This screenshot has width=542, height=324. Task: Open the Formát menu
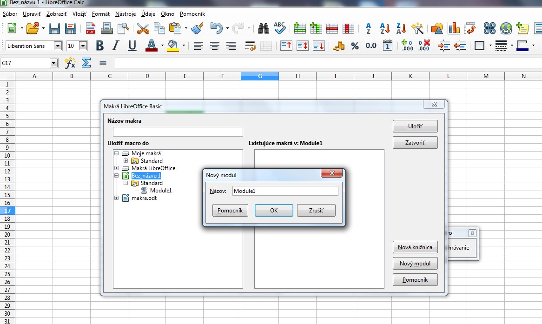[x=100, y=14]
